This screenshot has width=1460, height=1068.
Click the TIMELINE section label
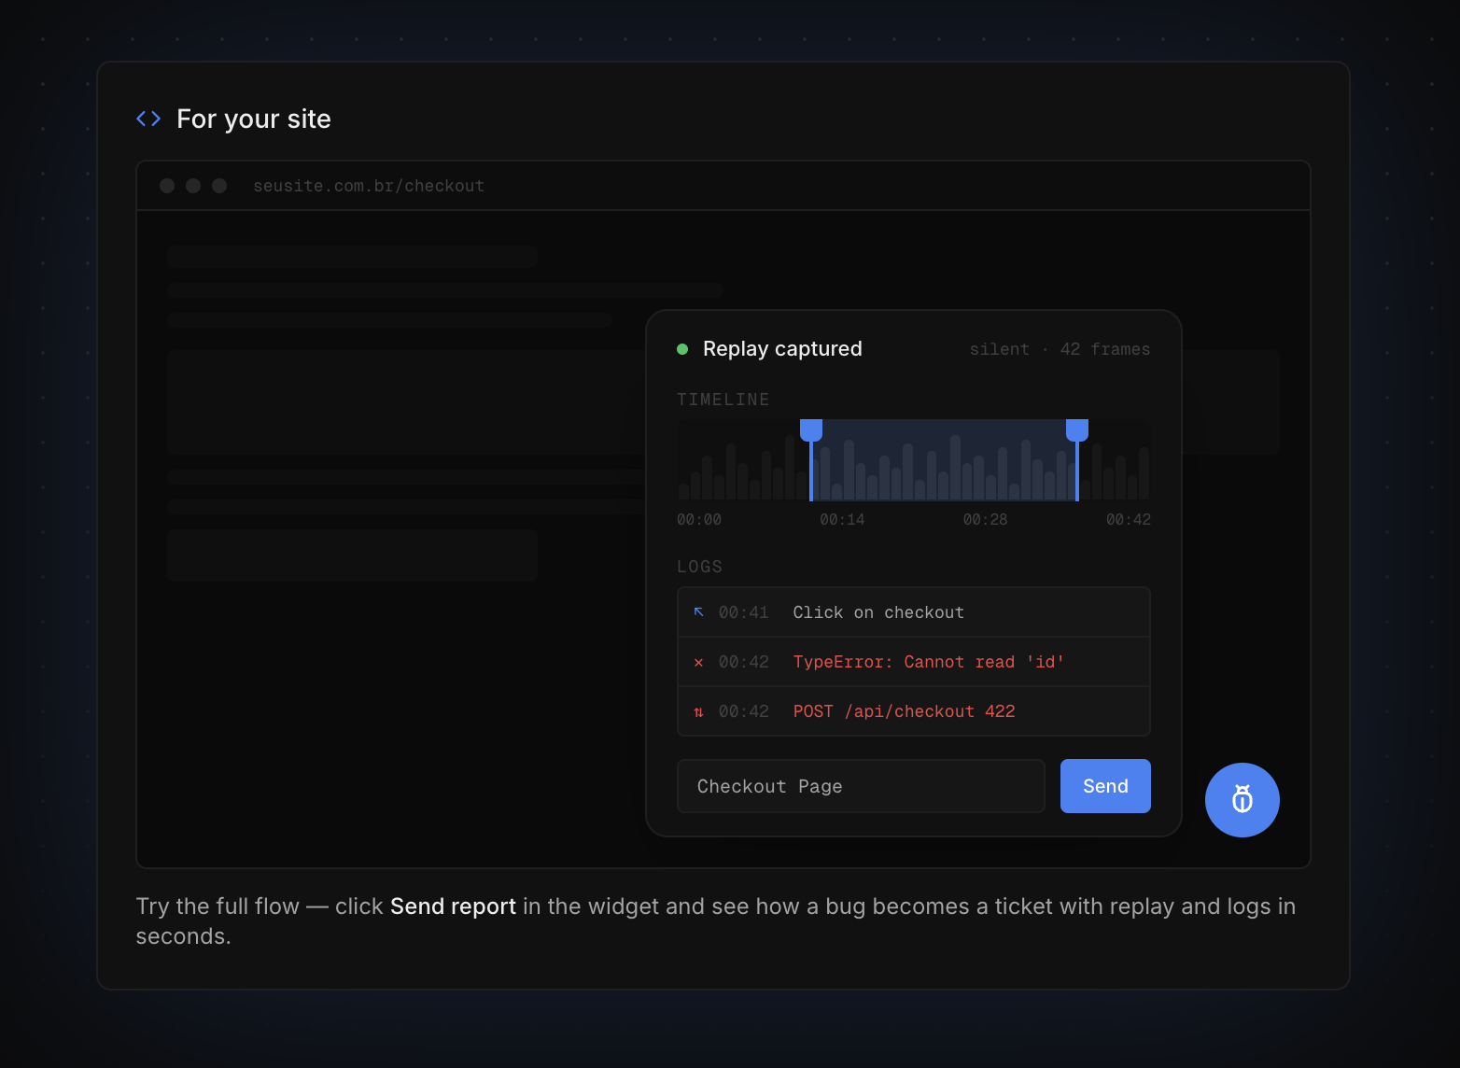(x=723, y=400)
